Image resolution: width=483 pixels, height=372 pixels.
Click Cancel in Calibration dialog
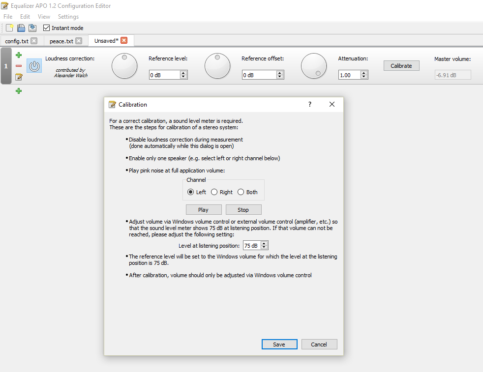coord(319,344)
